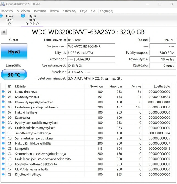Click status orb for attribute 07 Hakuvirhetiheys

(3, 112)
